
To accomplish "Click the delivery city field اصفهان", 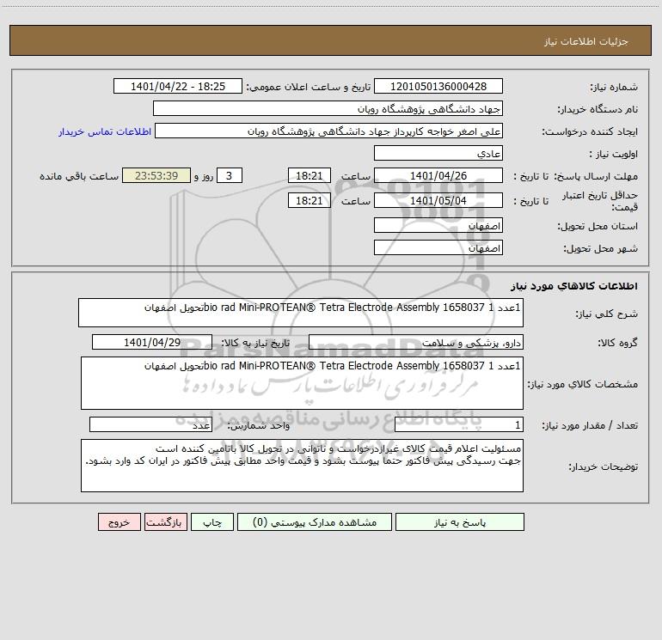I will 438,247.
